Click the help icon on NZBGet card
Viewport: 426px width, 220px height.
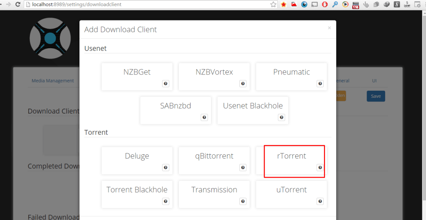(166, 84)
